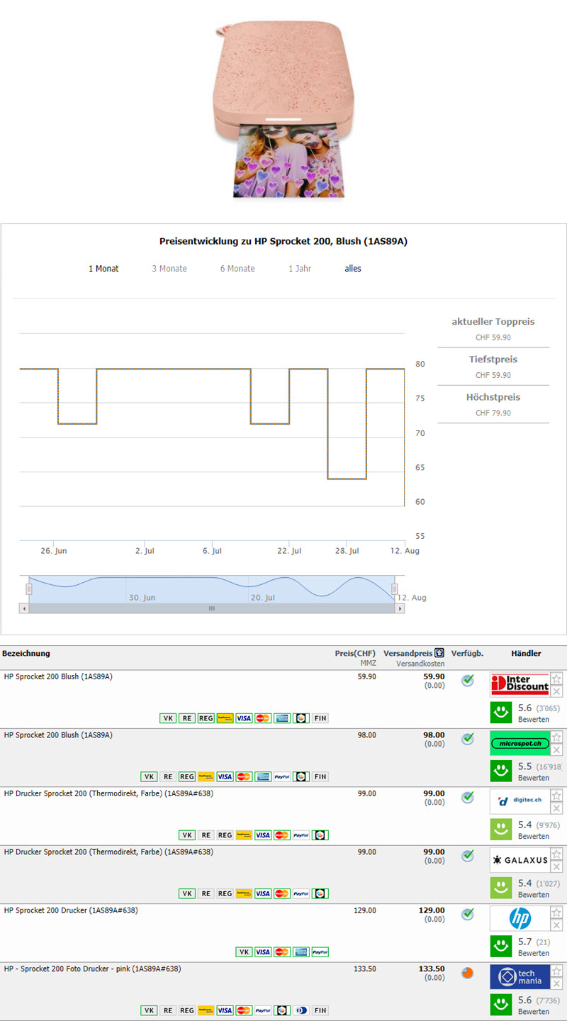The width and height of the screenshot is (567, 1021).
Task: Click Bewerten under the Interdiscount rating
Action: 533,720
